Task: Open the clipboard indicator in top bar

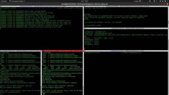Action: 155,1
